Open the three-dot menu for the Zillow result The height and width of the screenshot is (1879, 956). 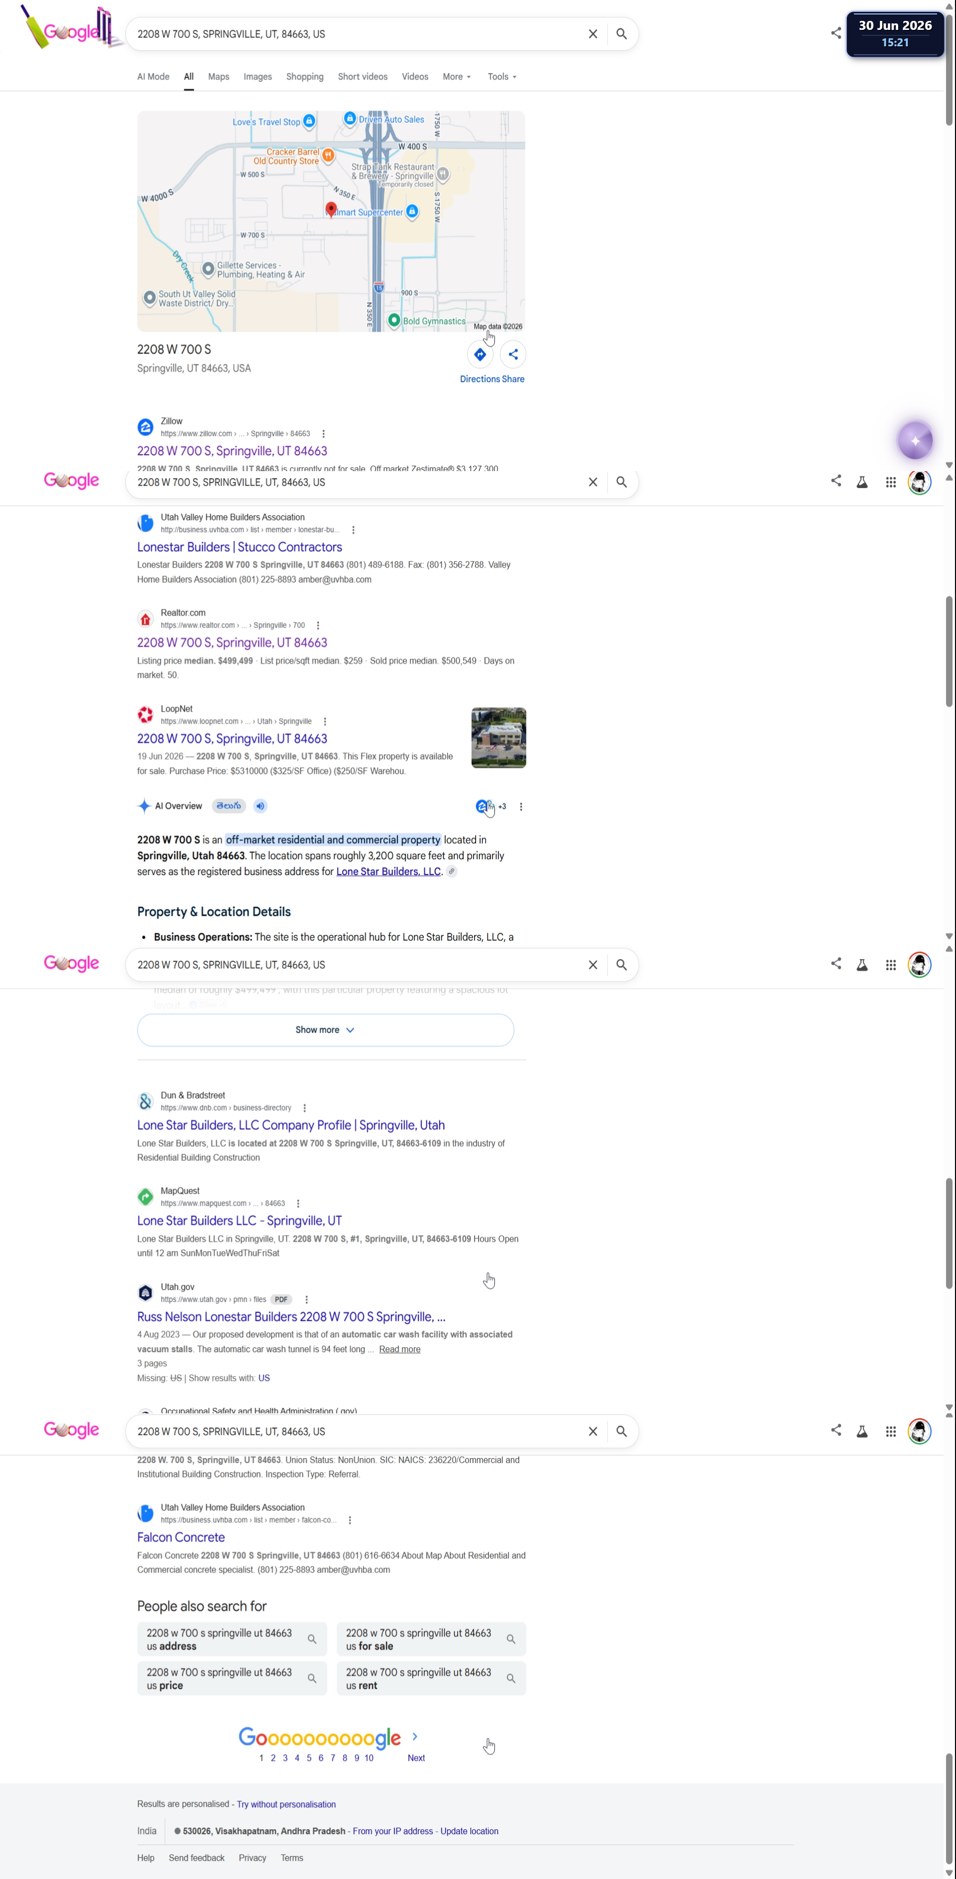coord(324,434)
